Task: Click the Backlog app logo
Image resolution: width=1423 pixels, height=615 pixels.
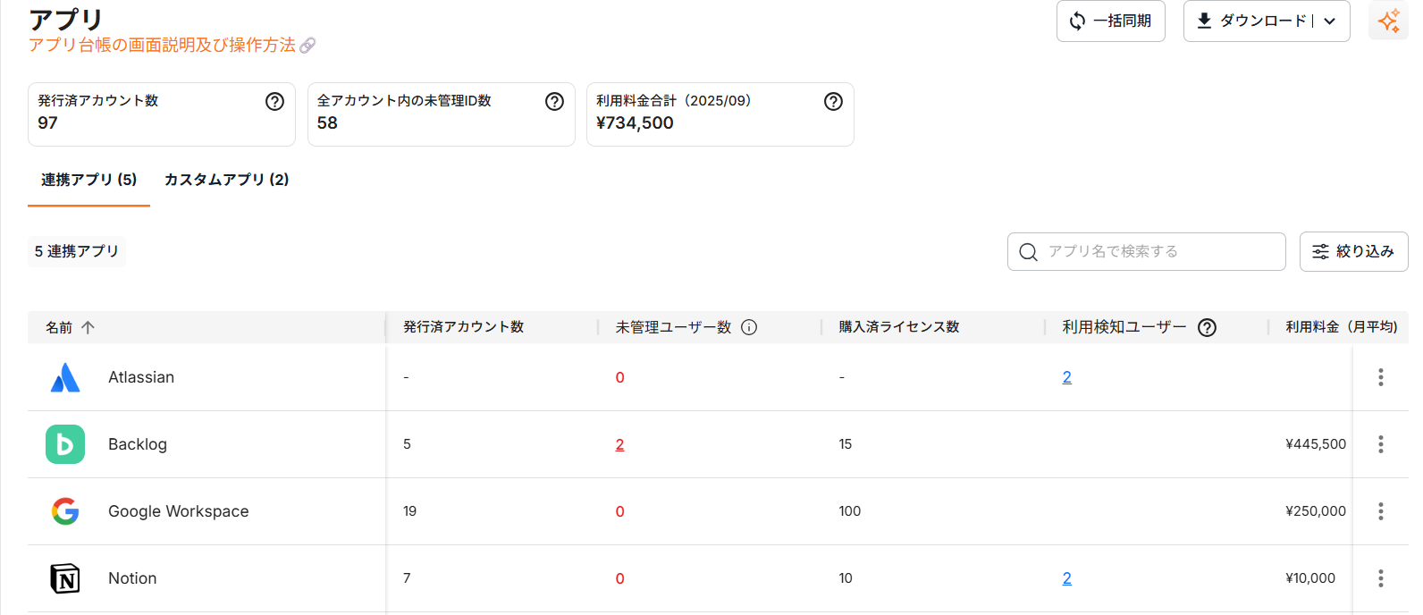Action: [x=65, y=444]
